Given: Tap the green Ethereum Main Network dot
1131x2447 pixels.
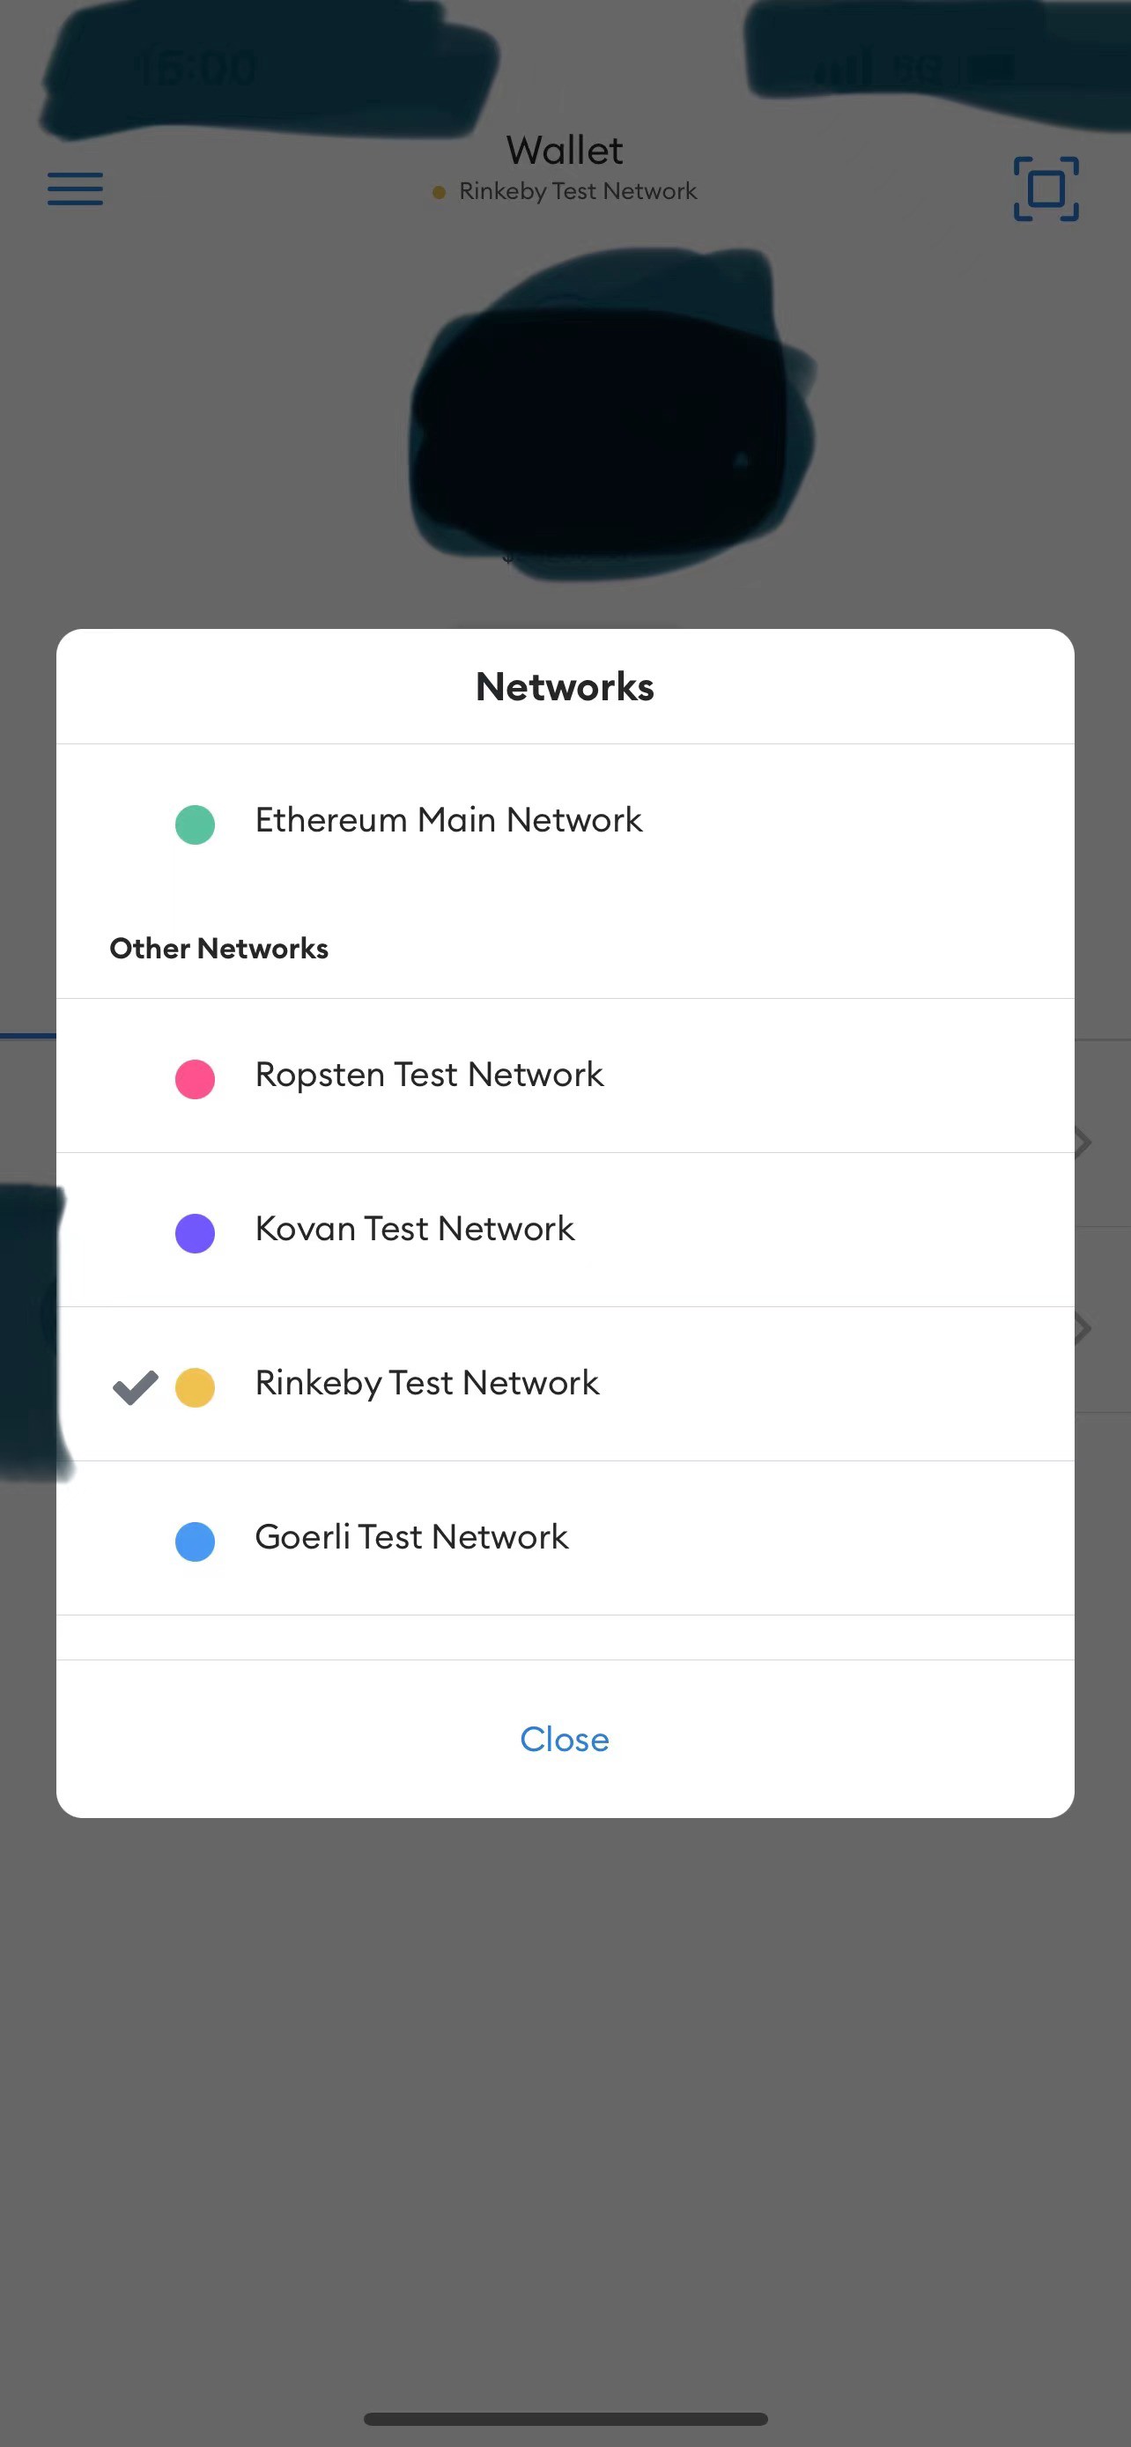Looking at the screenshot, I should (195, 824).
